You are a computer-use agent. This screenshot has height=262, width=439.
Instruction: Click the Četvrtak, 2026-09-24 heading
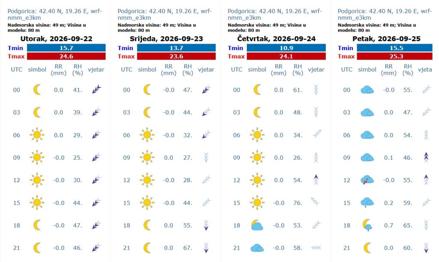coord(277,39)
